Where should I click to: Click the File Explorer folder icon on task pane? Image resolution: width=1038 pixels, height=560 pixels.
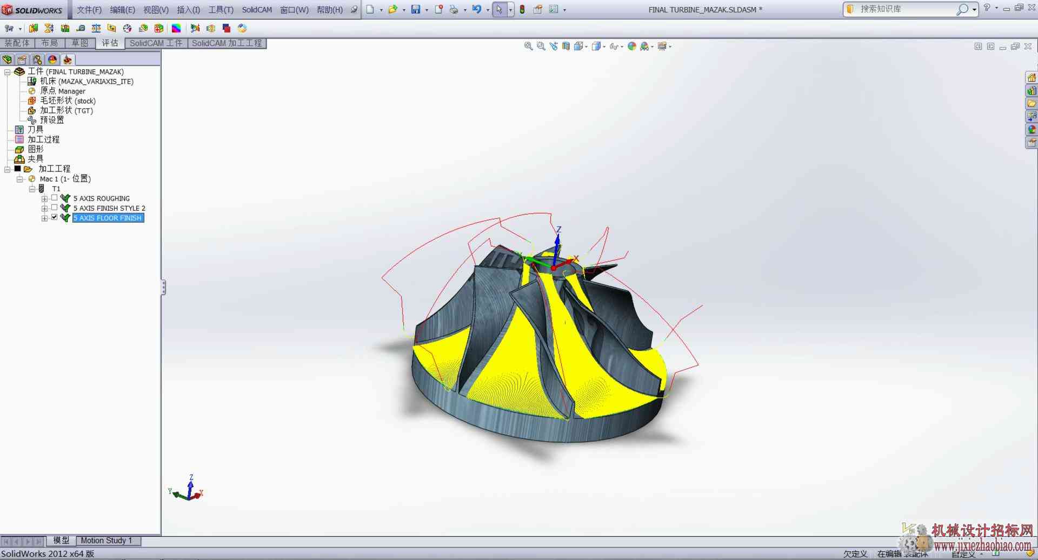tap(1032, 104)
